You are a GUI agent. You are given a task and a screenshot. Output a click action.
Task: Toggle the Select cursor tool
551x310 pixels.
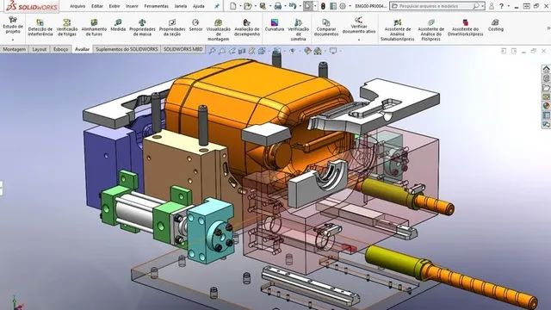tap(307, 6)
